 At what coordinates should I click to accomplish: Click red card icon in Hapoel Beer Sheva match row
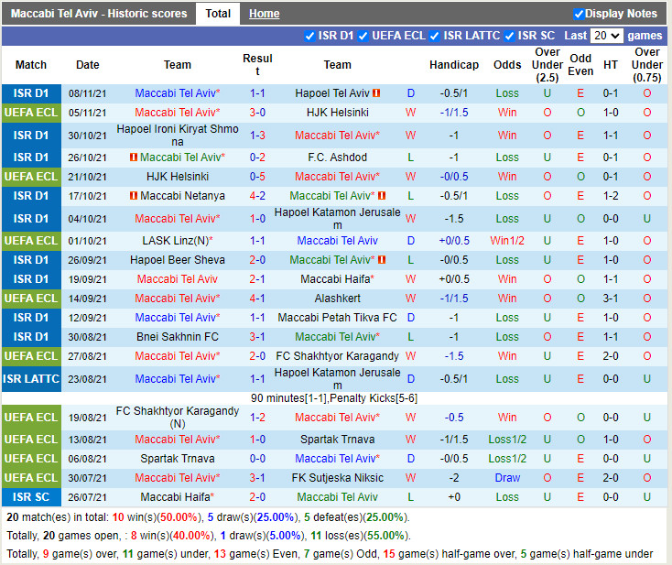coord(382,260)
